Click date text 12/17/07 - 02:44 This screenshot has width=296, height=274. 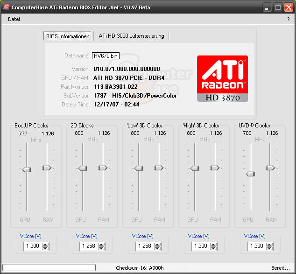(x=116, y=105)
